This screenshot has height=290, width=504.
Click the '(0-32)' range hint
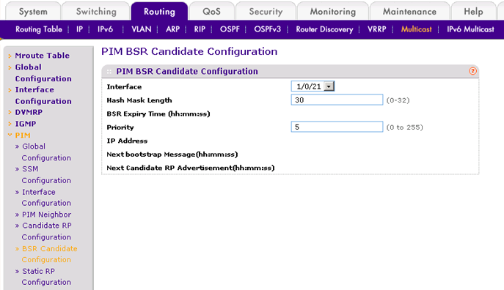click(x=398, y=100)
